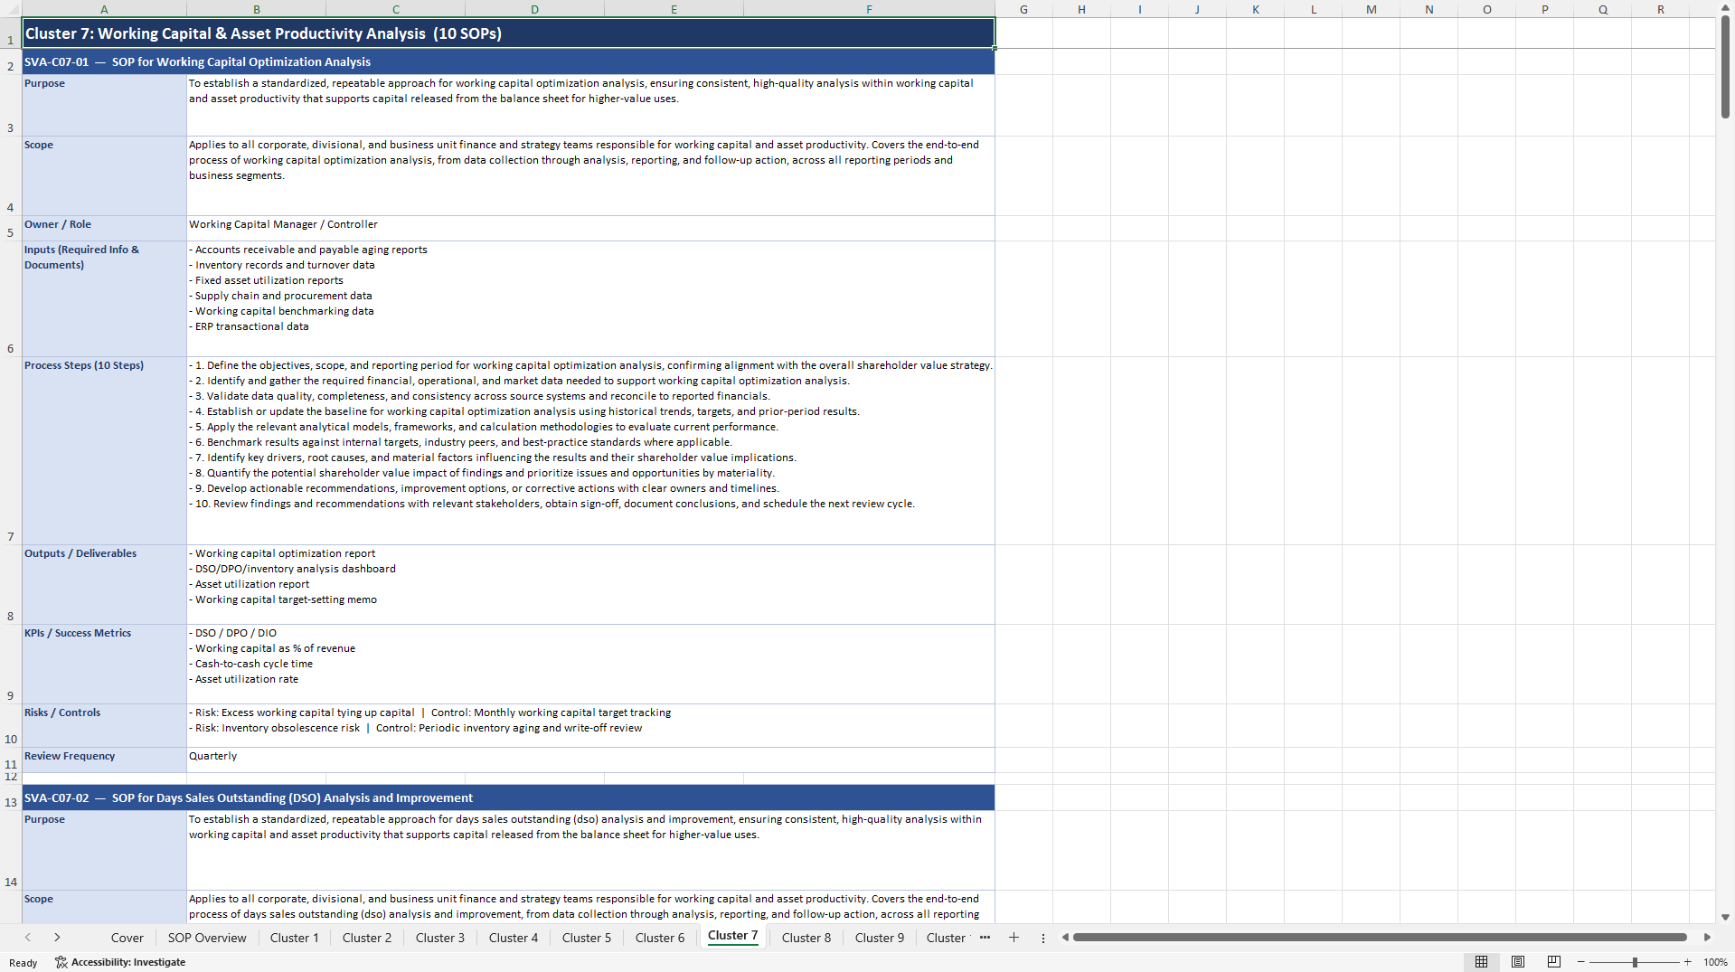Click the zoom in plus icon
The height and width of the screenshot is (972, 1735).
tap(1687, 962)
